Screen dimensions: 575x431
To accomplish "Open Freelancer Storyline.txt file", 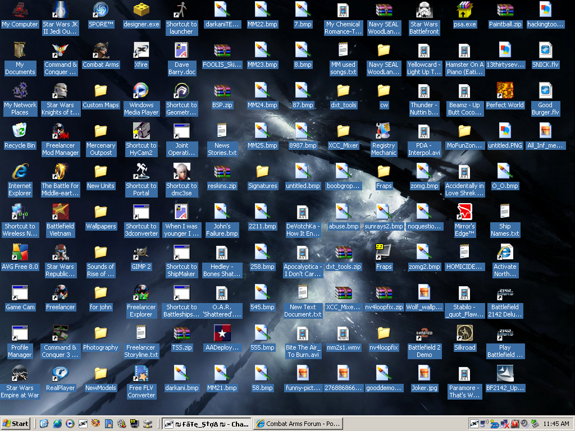I will click(x=141, y=342).
